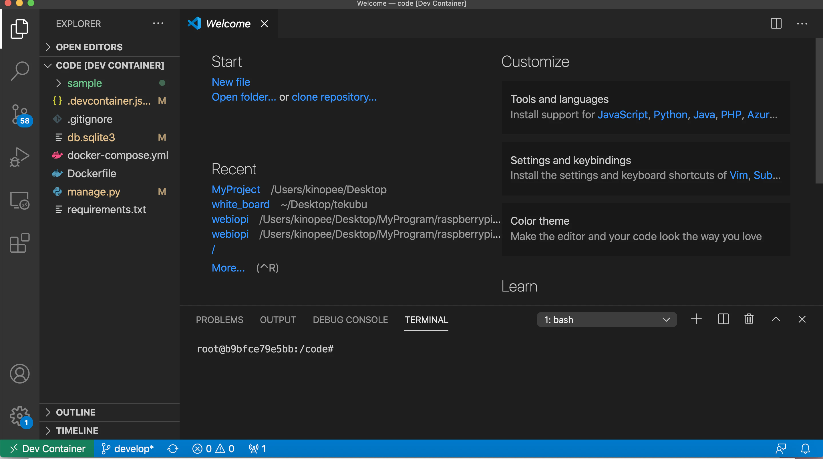
Task: Switch to the DEBUG CONSOLE tab
Action: click(350, 320)
